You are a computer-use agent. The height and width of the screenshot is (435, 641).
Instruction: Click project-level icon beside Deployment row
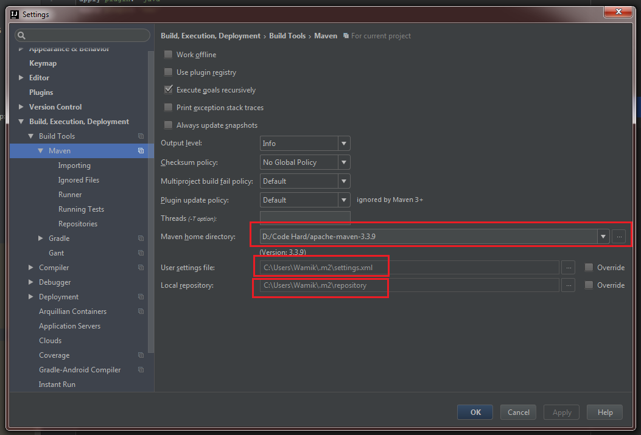141,296
